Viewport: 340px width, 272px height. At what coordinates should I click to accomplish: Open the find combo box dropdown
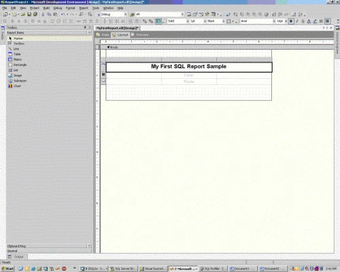point(182,14)
